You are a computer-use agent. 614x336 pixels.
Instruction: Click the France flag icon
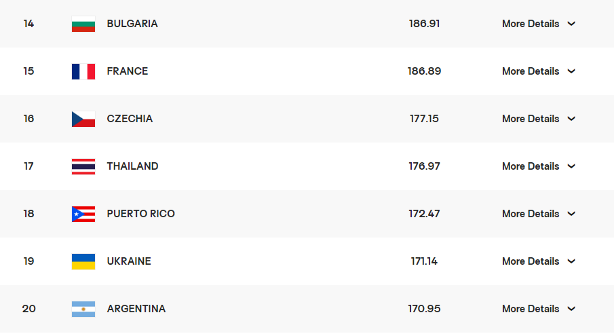pos(83,71)
